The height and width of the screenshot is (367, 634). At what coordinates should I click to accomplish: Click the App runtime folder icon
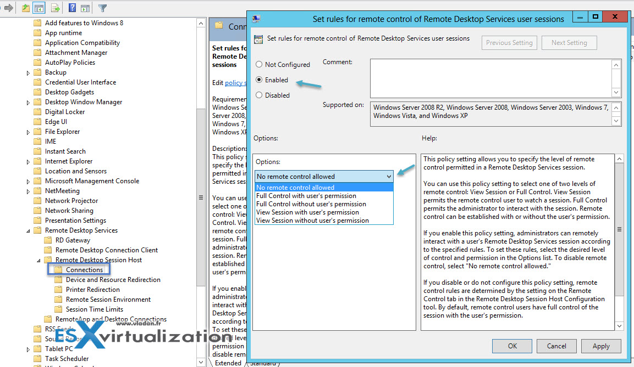[37, 33]
